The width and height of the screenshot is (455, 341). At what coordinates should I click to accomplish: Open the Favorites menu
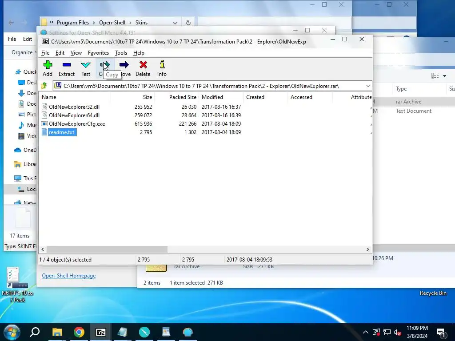click(98, 53)
